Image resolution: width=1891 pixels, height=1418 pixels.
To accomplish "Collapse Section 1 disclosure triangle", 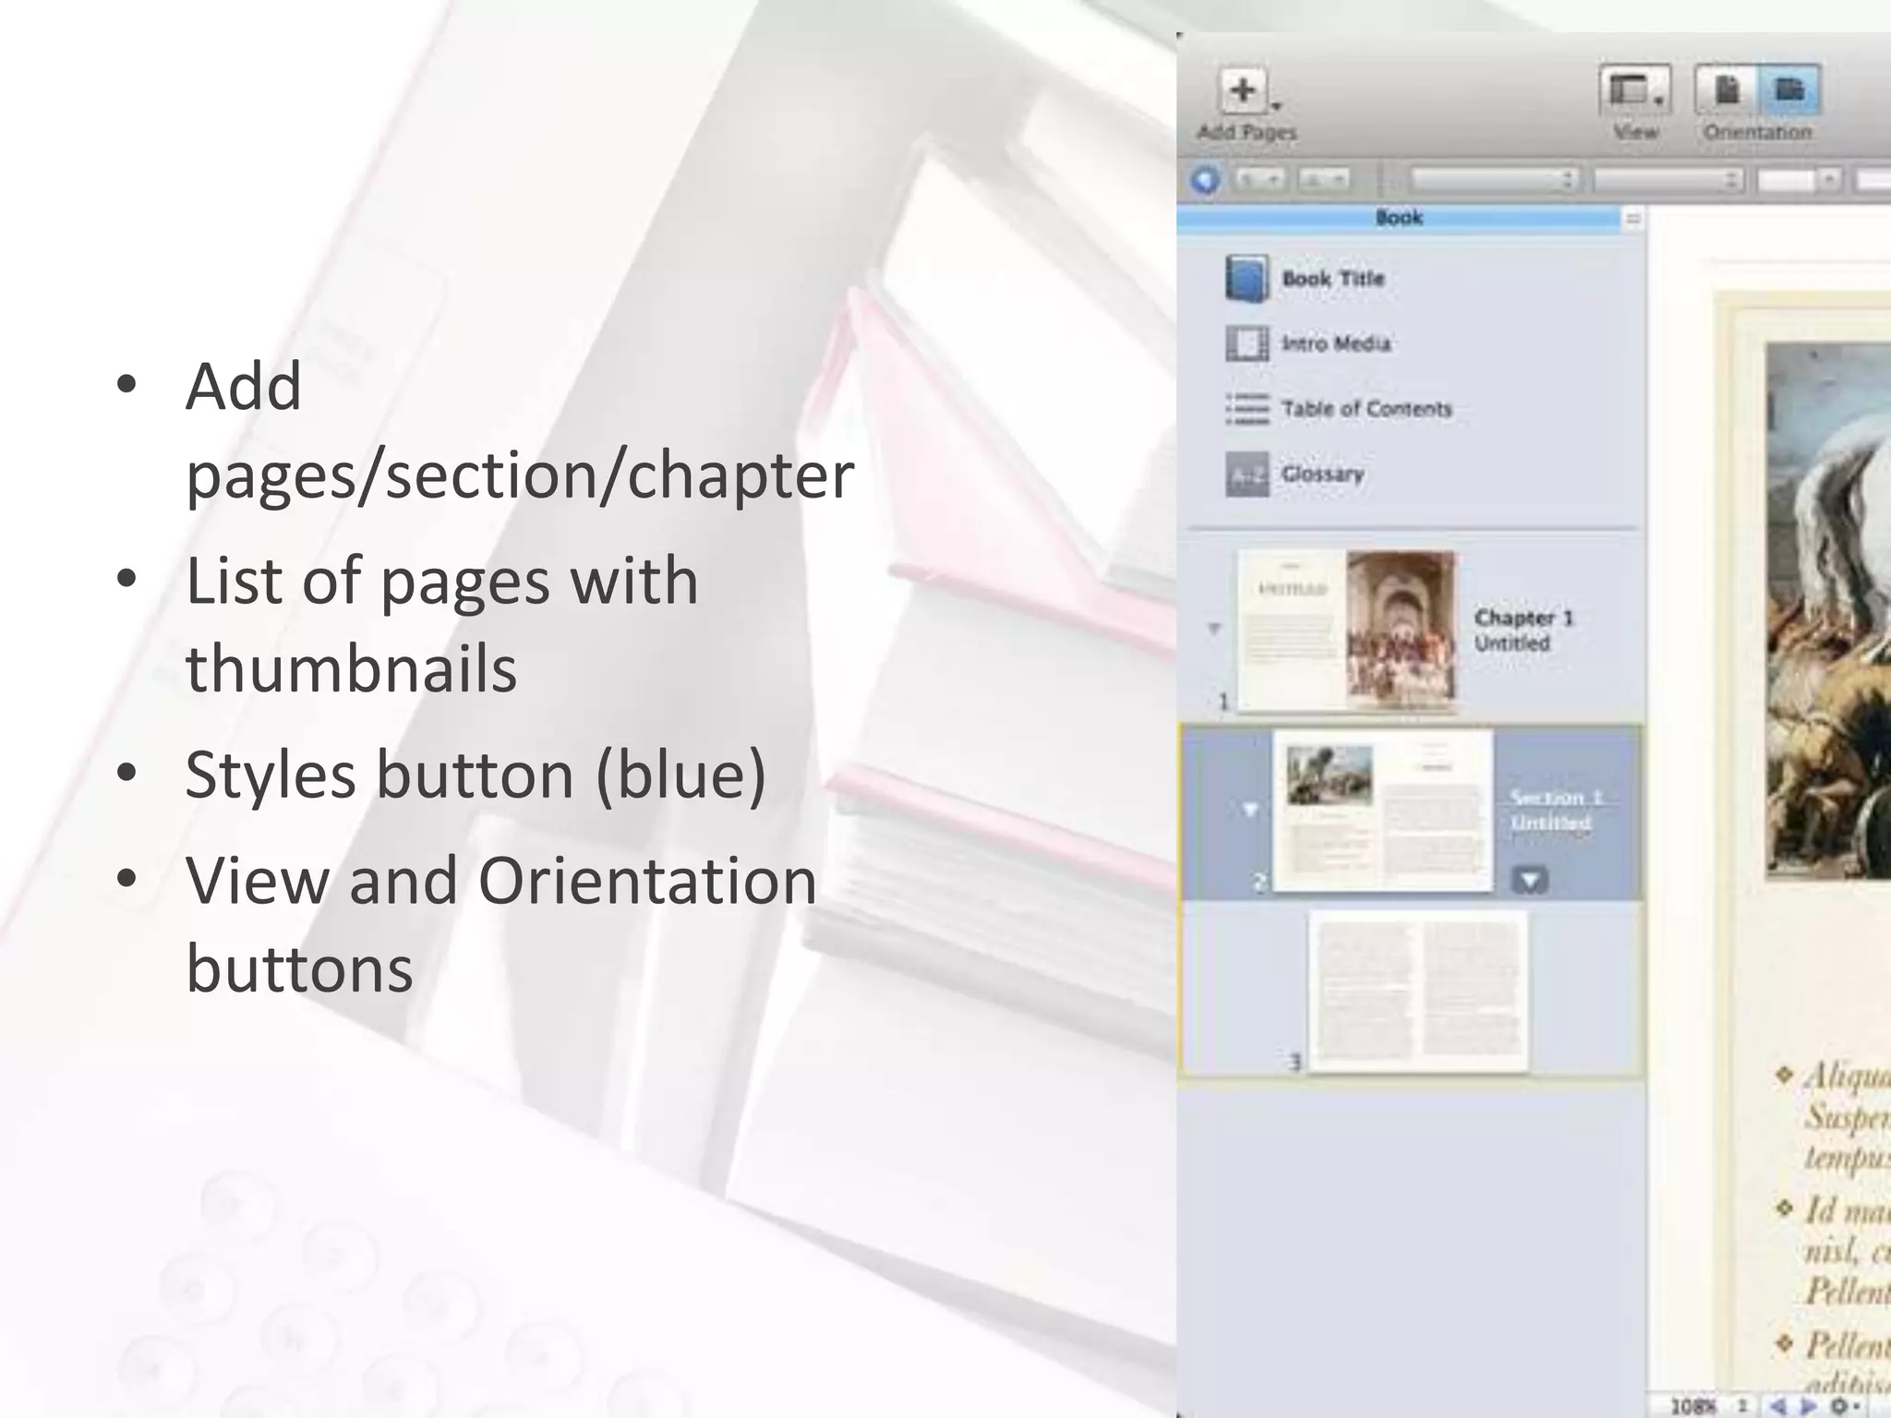I will pos(1250,810).
